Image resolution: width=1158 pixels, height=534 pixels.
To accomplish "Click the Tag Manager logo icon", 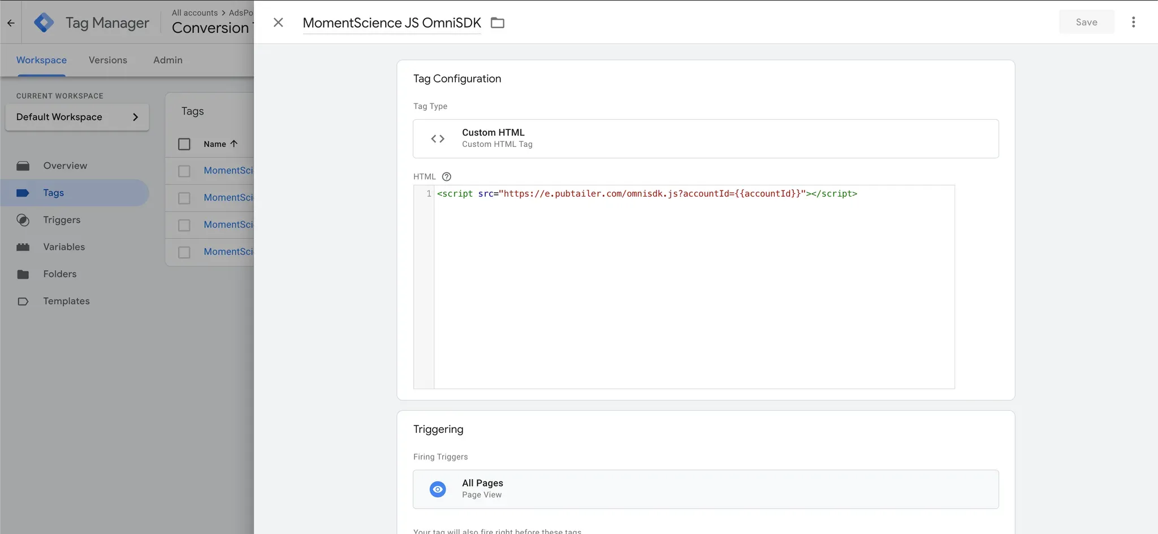I will tap(44, 23).
